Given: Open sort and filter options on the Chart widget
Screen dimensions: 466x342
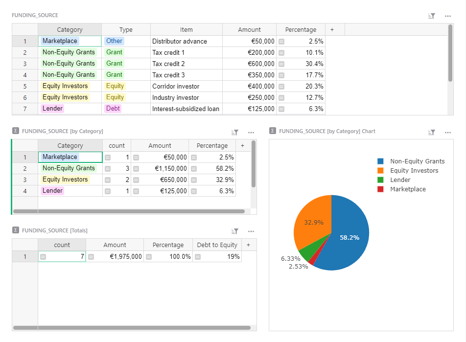Looking at the screenshot, I should coord(431,131).
